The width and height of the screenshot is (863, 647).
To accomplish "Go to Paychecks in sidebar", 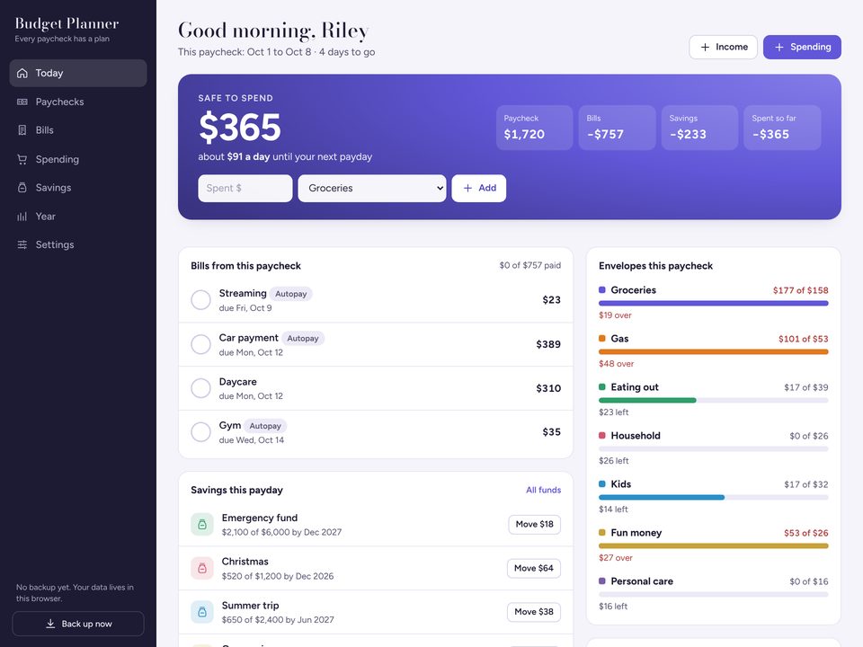I will [x=78, y=102].
